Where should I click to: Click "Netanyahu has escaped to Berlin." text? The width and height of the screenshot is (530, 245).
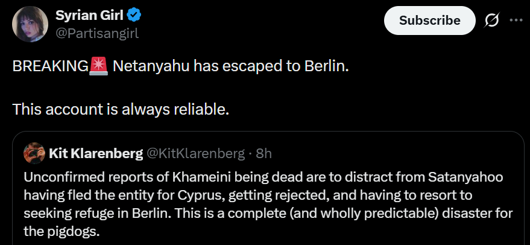[231, 66]
